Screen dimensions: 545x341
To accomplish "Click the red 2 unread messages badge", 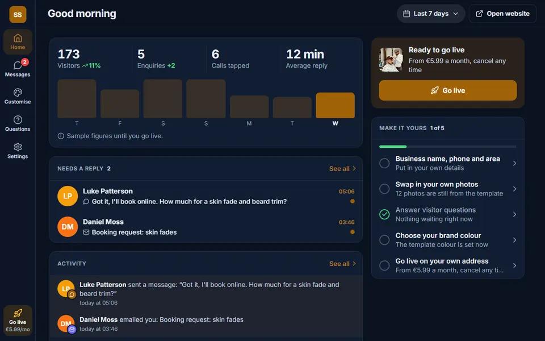I will 24,62.
